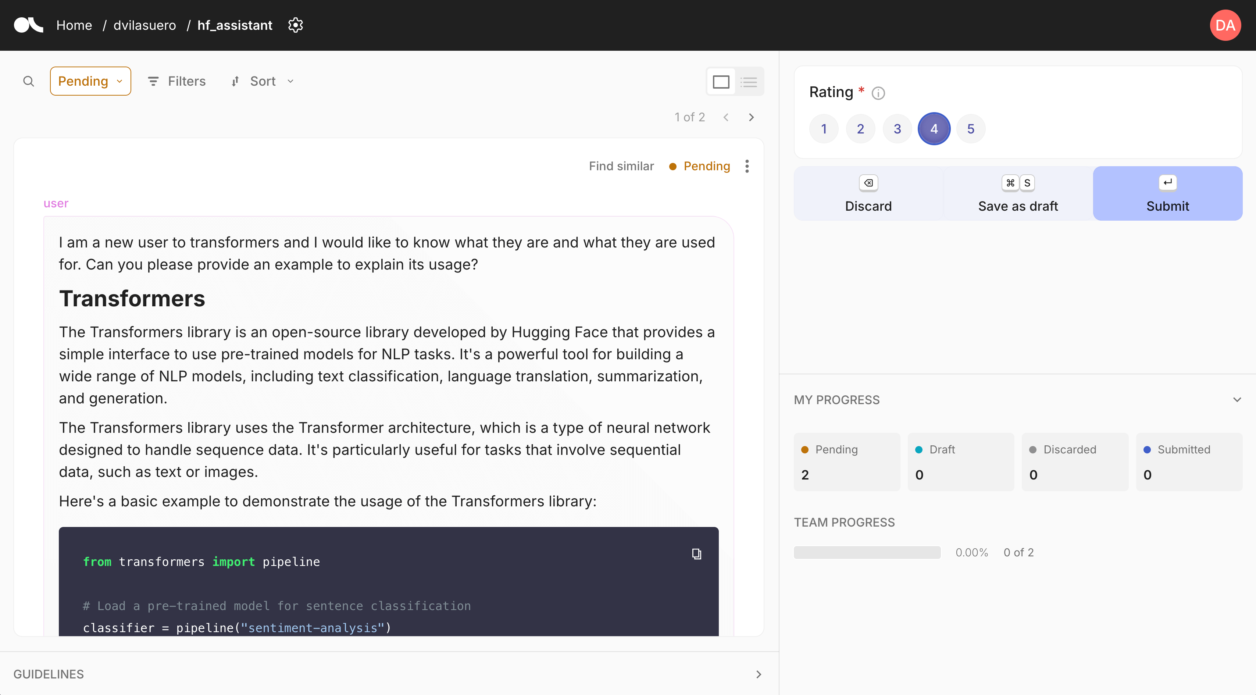The height and width of the screenshot is (695, 1256).
Task: Click the Argilla logo
Action: [x=28, y=25]
